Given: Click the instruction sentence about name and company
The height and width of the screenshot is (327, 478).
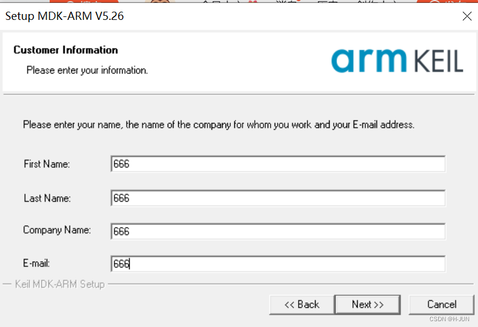Looking at the screenshot, I should click(x=219, y=125).
